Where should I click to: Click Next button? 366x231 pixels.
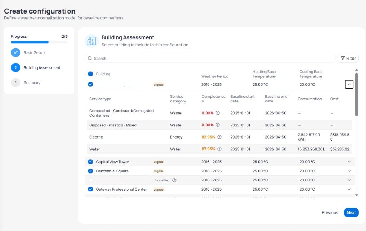tap(351, 212)
